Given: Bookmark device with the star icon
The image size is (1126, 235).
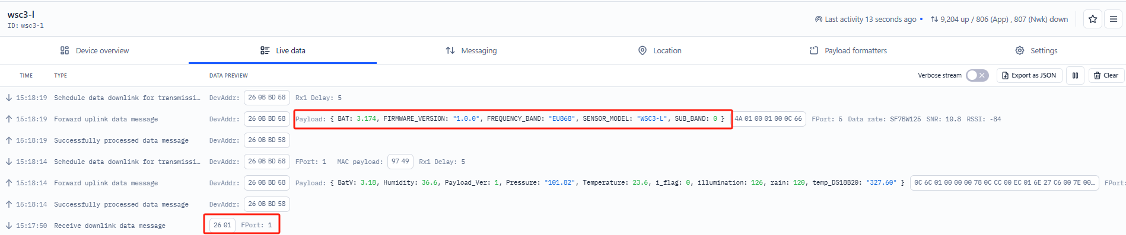Looking at the screenshot, I should (x=1092, y=19).
